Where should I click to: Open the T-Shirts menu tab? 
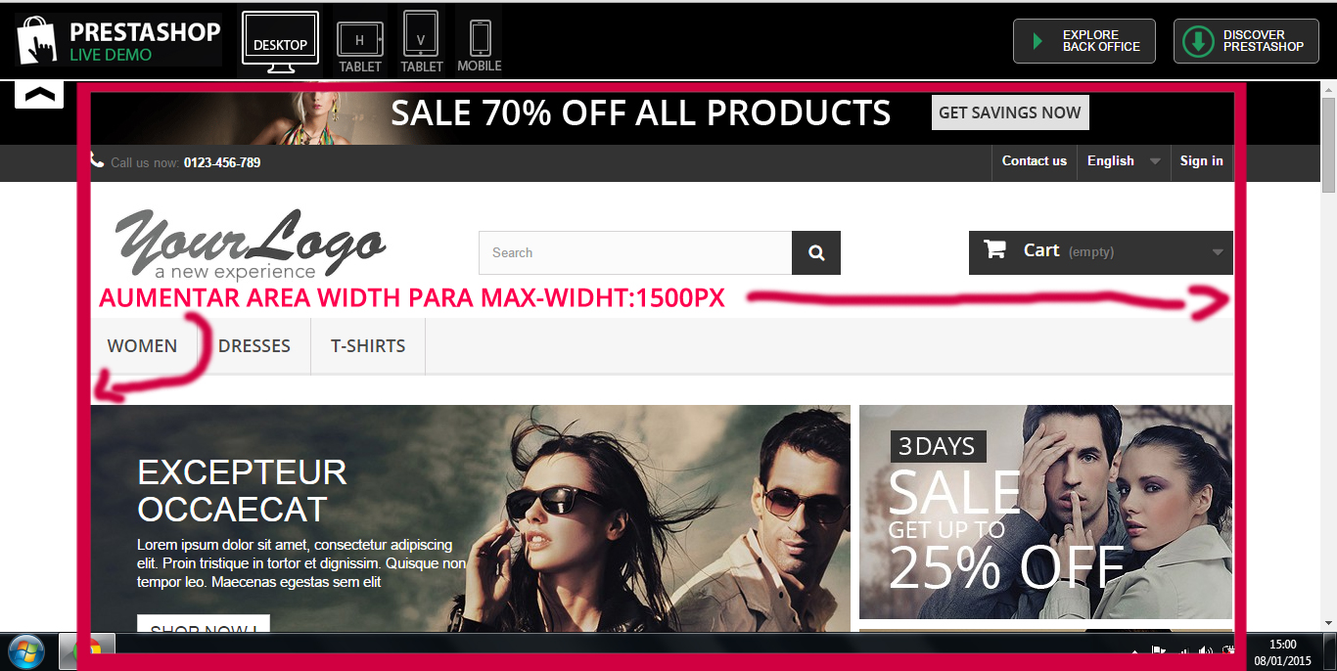pos(368,346)
